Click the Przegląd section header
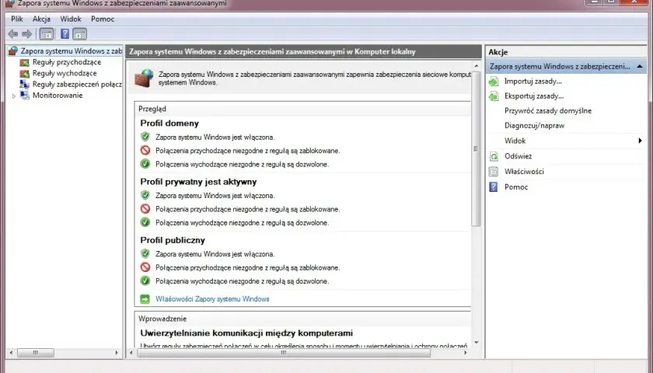The image size is (653, 373). (302, 109)
